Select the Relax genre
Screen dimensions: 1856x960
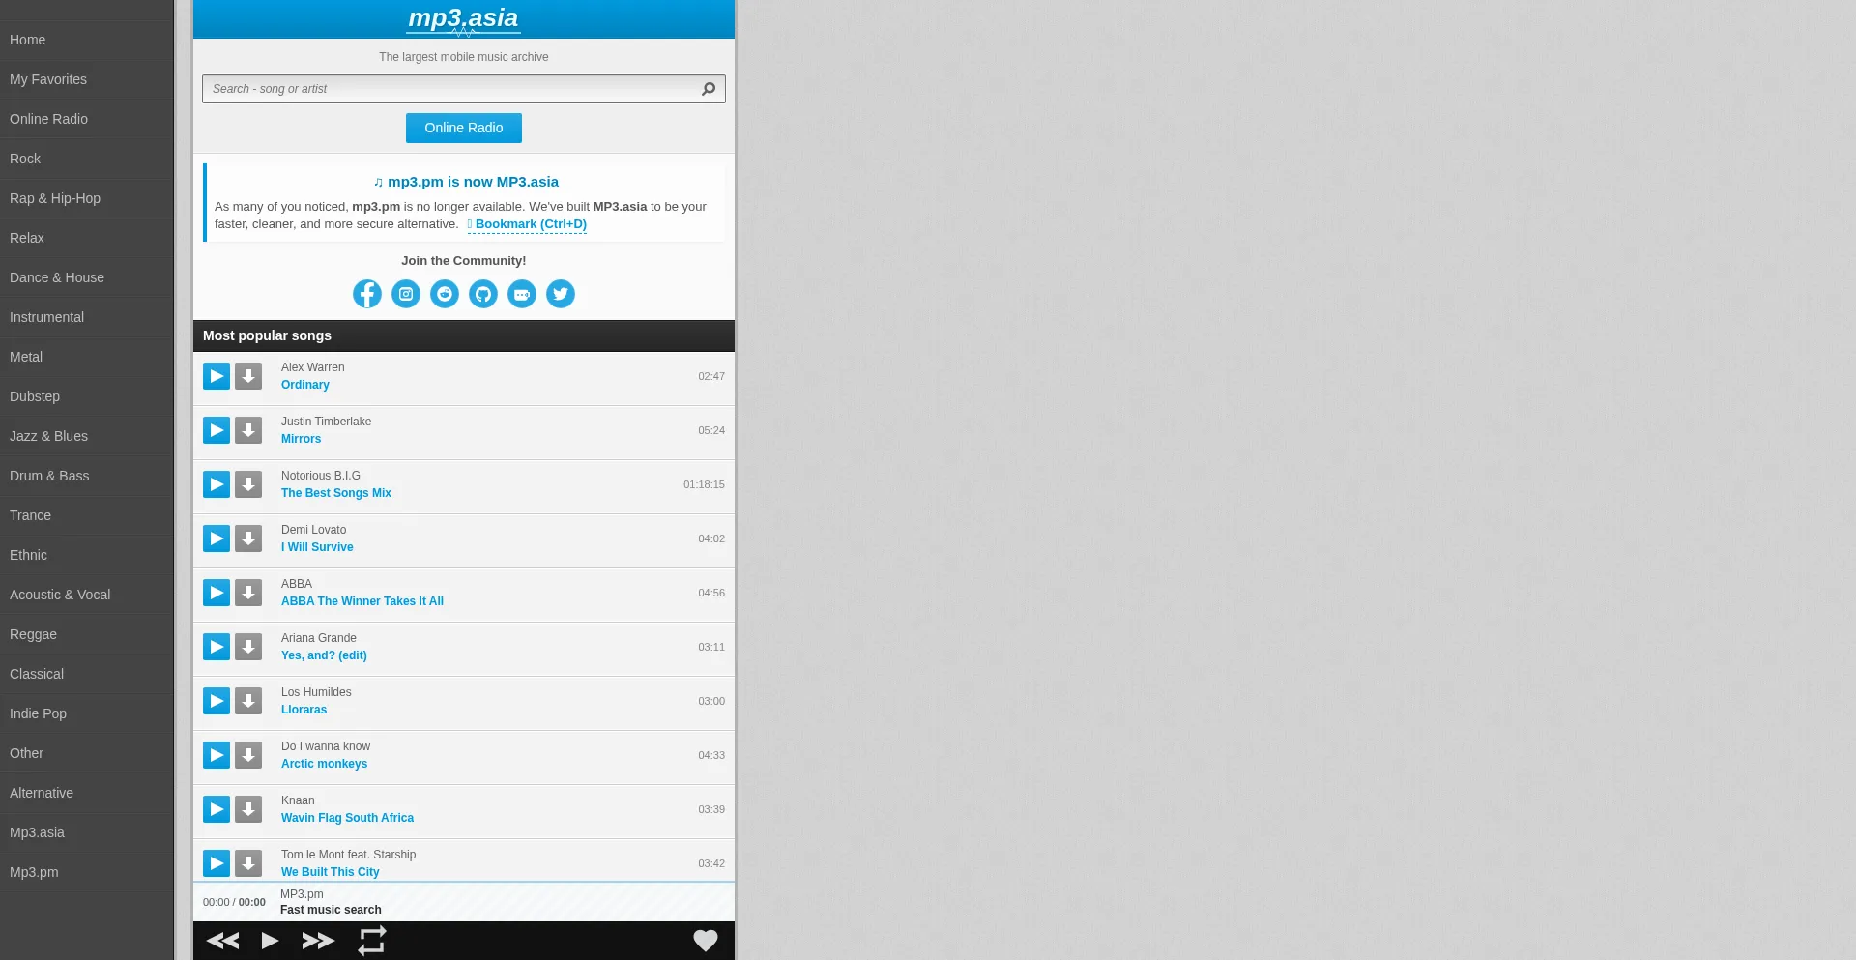[x=87, y=238]
